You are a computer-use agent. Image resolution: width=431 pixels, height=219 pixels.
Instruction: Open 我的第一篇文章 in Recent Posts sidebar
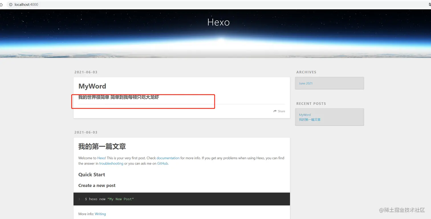point(310,119)
